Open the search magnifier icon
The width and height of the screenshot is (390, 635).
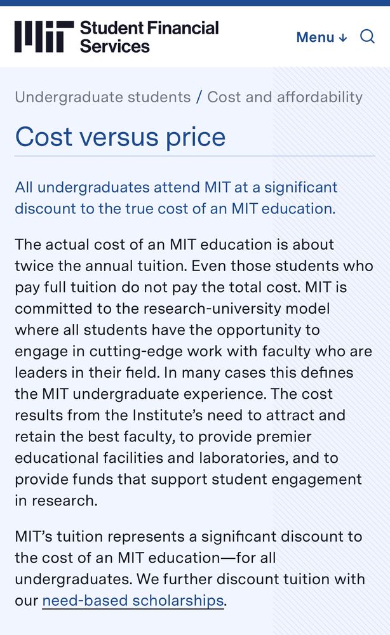coord(367,36)
